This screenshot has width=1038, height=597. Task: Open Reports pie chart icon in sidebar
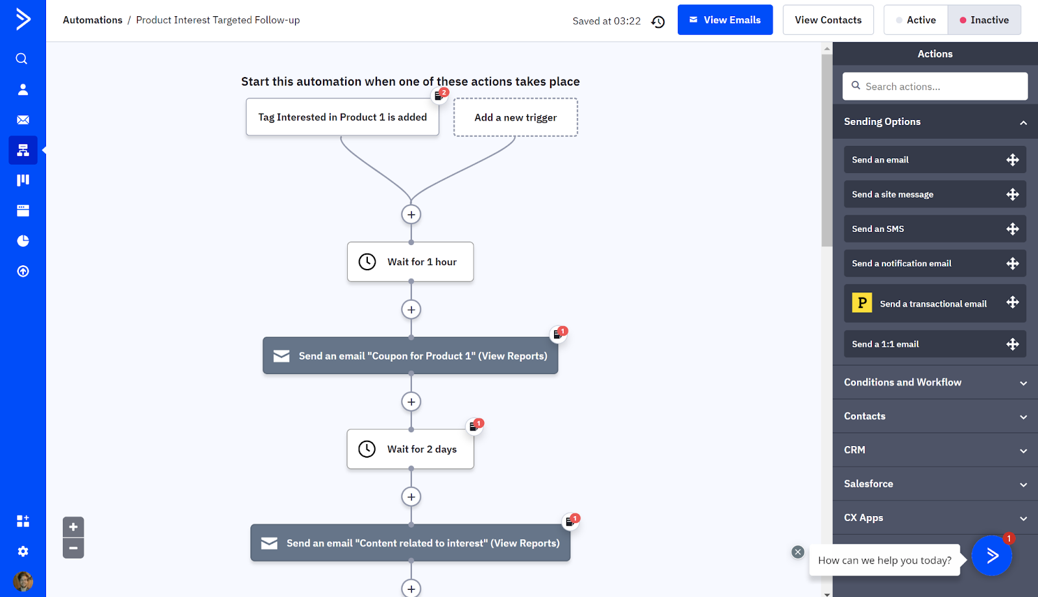coord(23,241)
